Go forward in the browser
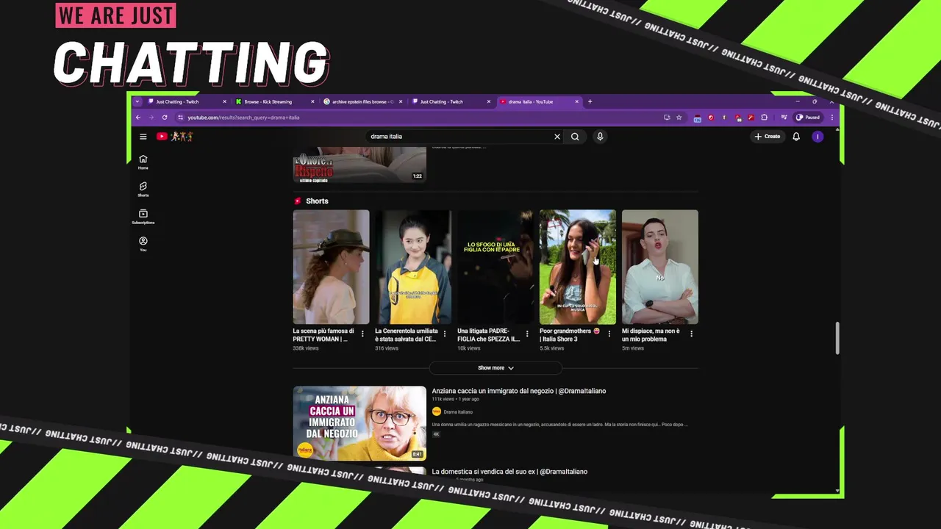Image resolution: width=941 pixels, height=529 pixels. [x=151, y=118]
